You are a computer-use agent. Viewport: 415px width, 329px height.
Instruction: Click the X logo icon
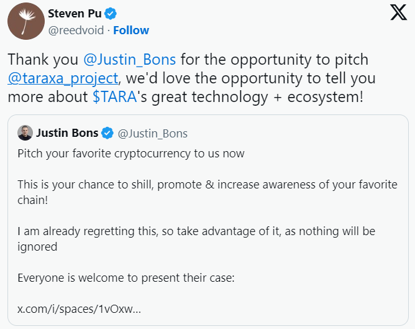tap(398, 12)
